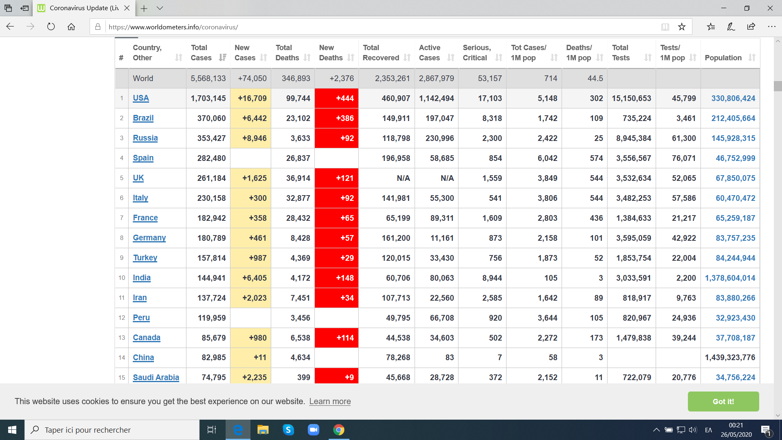Open the India country link
Viewport: 782px width, 440px height.
tap(141, 278)
